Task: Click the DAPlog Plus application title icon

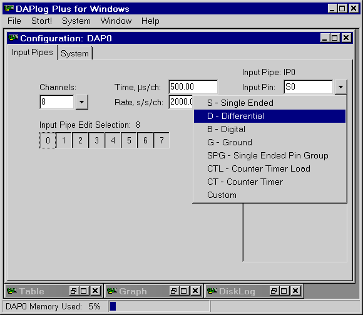Action: click(x=9, y=9)
